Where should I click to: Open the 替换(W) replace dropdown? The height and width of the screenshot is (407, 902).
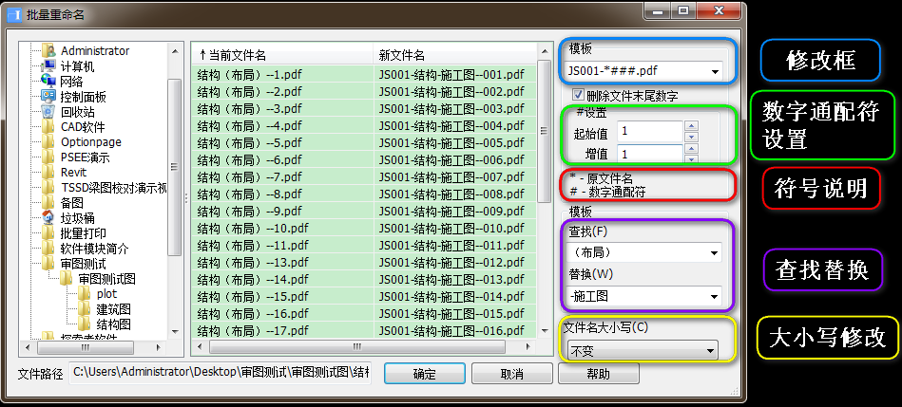click(x=713, y=297)
